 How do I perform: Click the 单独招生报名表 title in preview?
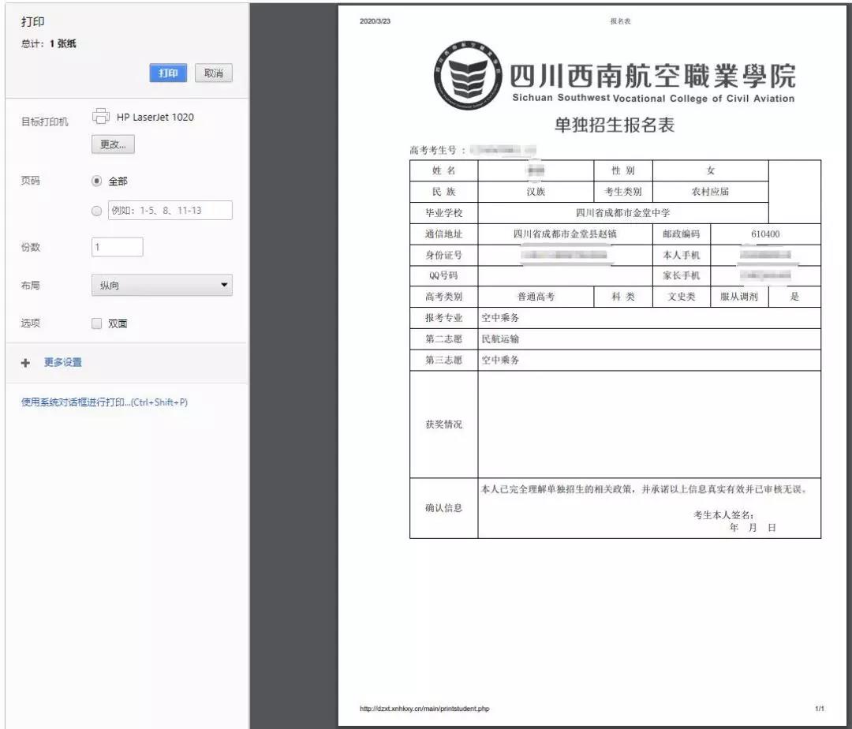click(614, 125)
